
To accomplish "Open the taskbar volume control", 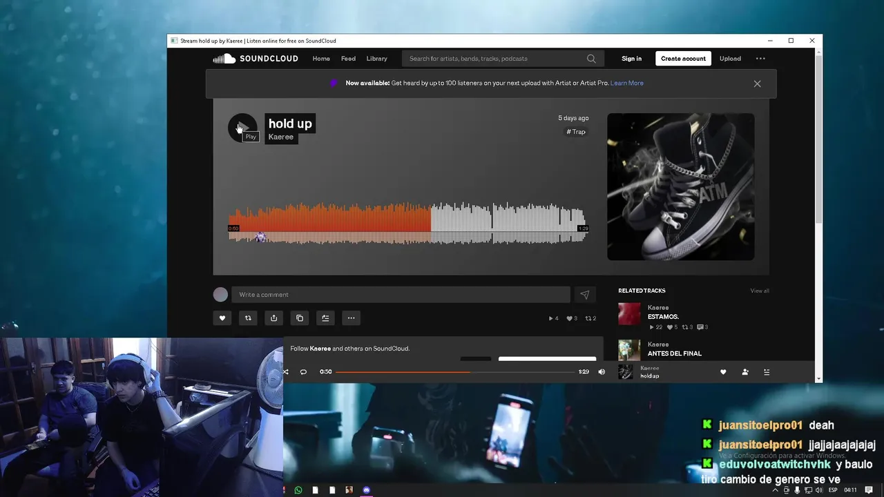I will 819,490.
